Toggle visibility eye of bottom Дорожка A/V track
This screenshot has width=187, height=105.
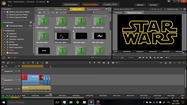point(16,89)
